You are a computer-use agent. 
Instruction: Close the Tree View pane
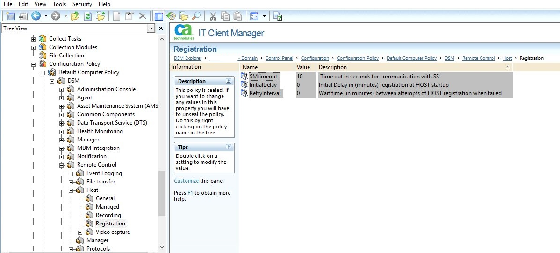coord(161,28)
